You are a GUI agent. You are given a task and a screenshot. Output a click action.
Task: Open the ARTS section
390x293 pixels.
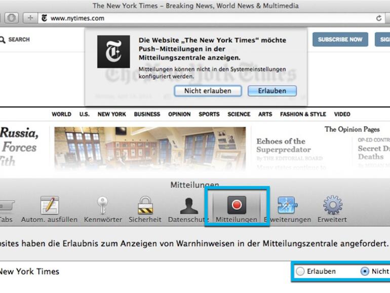(x=265, y=114)
